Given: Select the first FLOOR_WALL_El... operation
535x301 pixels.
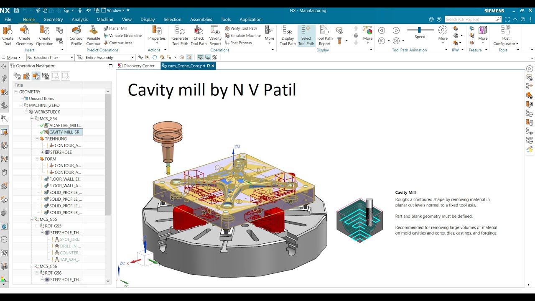Looking at the screenshot, I should coord(65,179).
